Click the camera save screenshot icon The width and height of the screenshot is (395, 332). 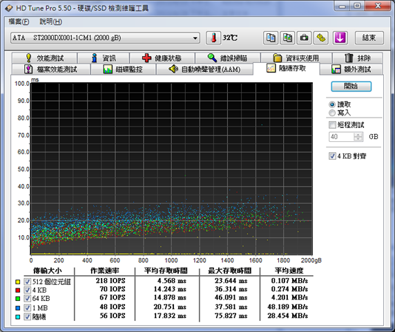(x=304, y=38)
